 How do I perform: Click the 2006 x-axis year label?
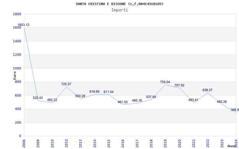pyautogui.click(x=24, y=144)
